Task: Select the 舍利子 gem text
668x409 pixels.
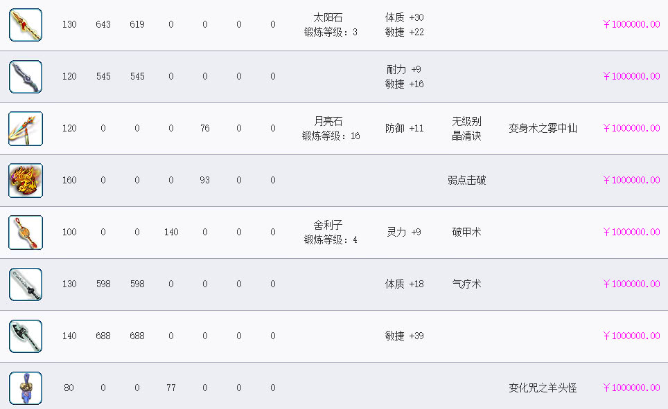Action: point(328,226)
